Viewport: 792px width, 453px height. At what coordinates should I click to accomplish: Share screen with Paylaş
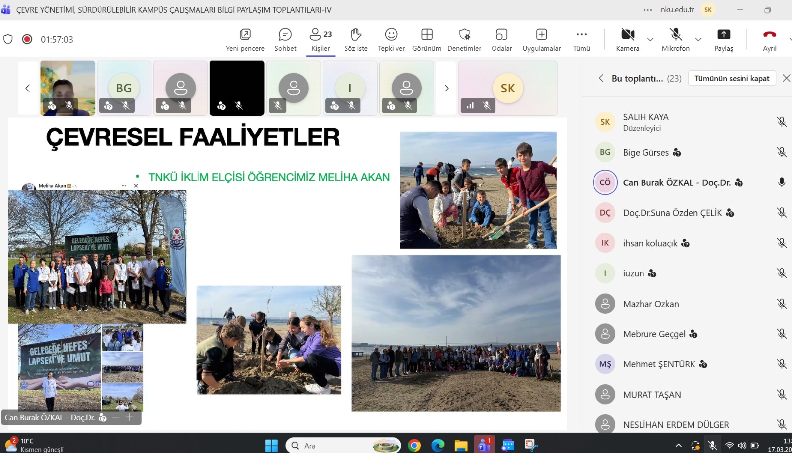pos(723,40)
